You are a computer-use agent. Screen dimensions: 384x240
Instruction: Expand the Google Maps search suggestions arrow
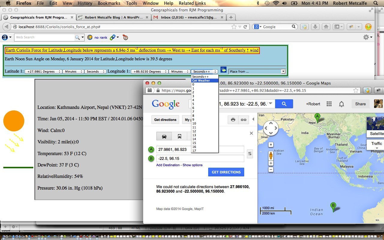click(271, 104)
